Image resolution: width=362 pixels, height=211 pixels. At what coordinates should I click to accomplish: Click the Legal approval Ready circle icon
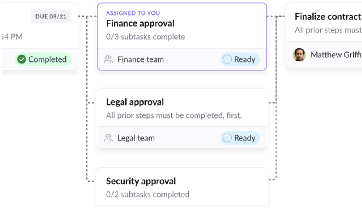[x=227, y=138]
